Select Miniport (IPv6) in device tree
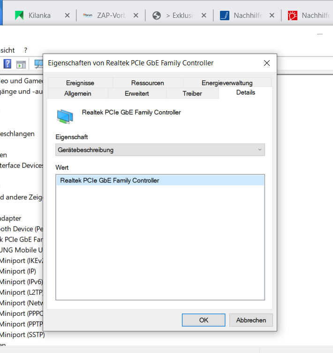Viewport: 333px width, 353px height. pos(22,282)
